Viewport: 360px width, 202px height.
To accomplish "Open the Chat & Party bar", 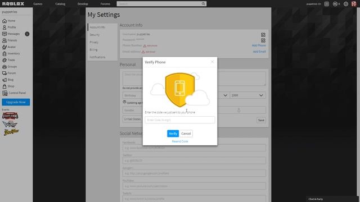I will click(332, 199).
